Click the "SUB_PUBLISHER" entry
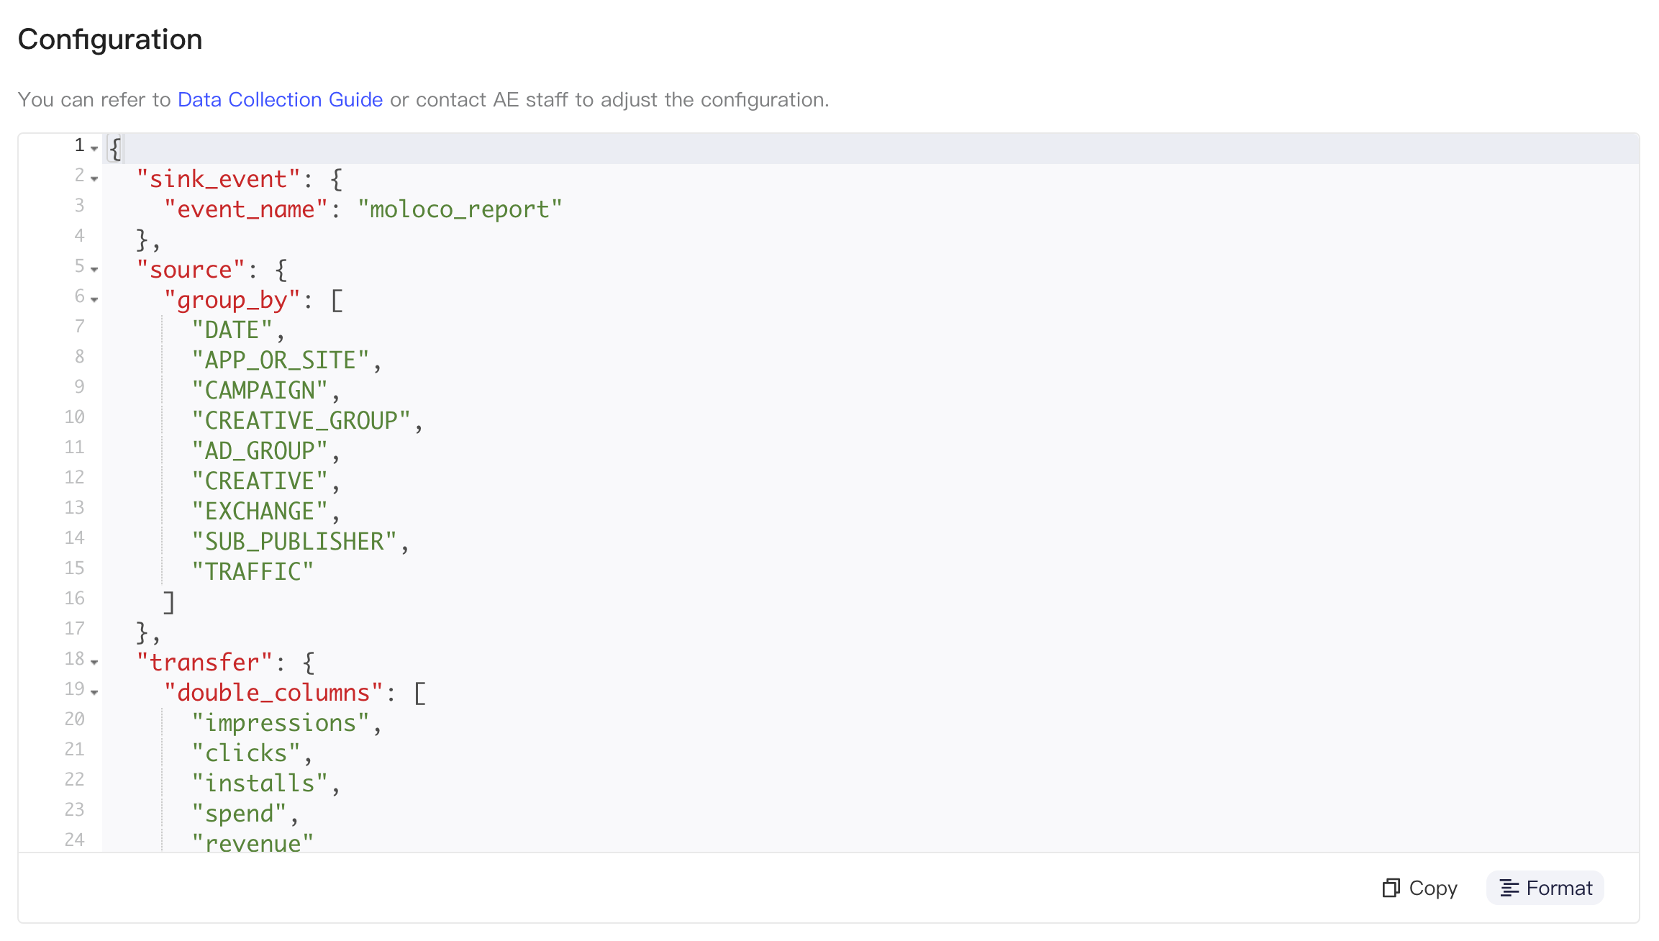1659x941 pixels. coord(294,542)
